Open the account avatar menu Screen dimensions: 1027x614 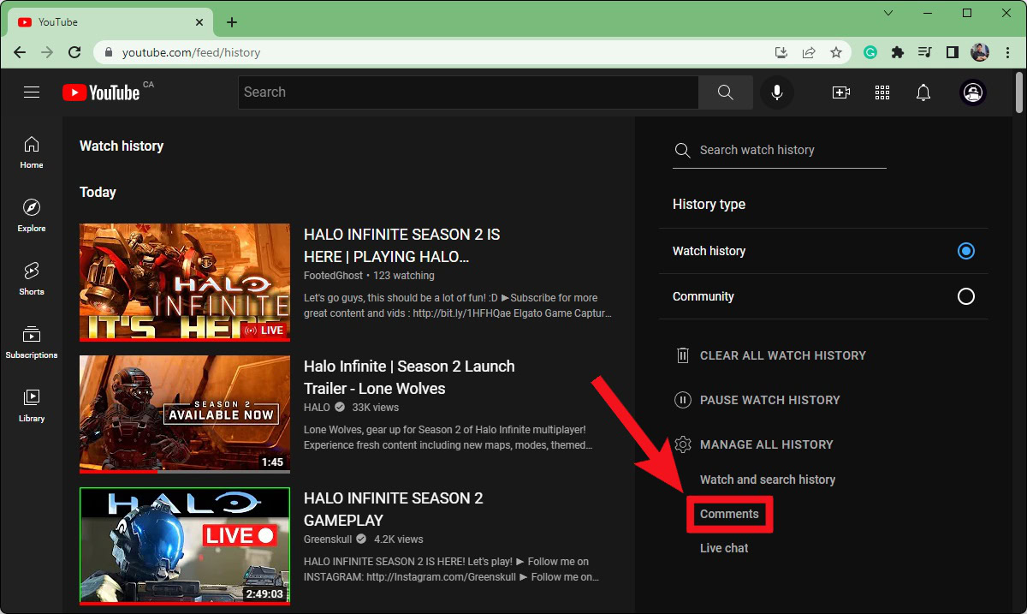[973, 92]
